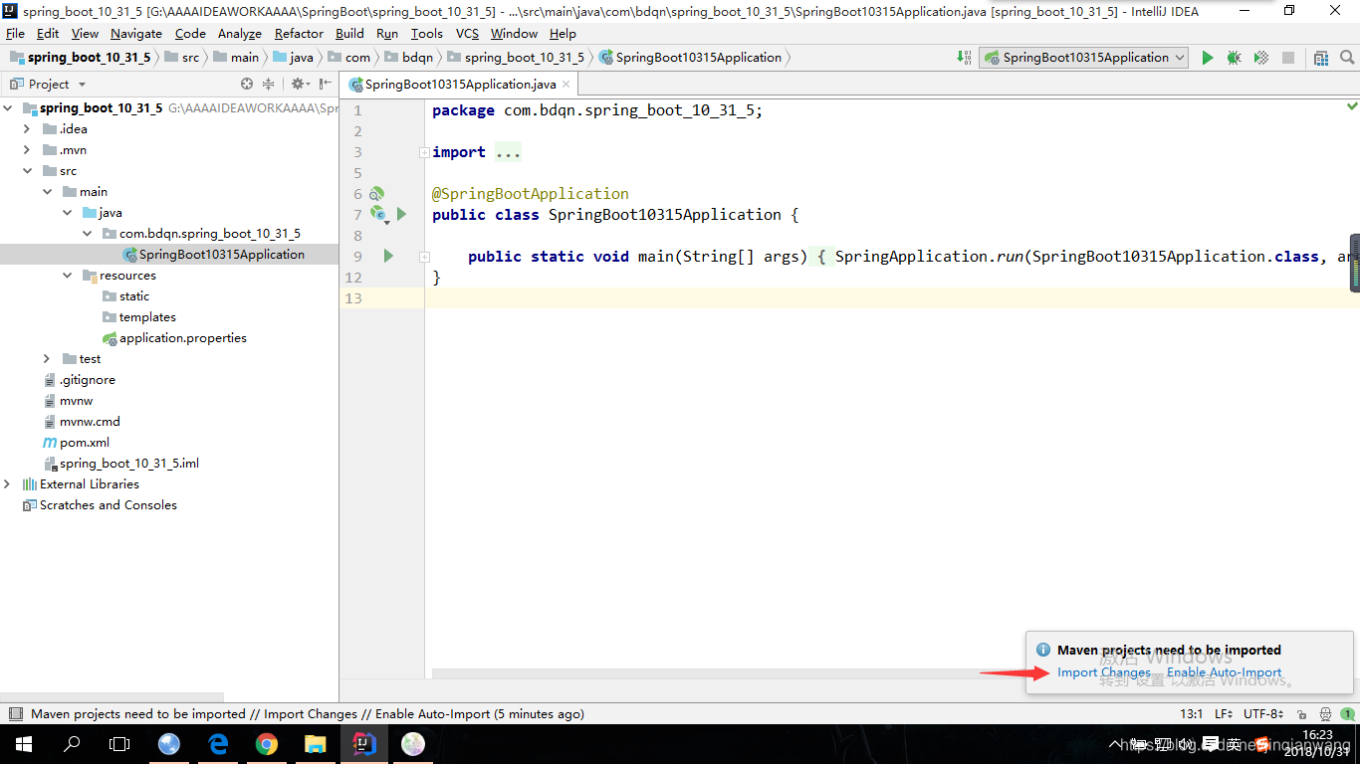Viewport: 1360px width, 764px height.
Task: Expand the .mvn folder
Action: coord(27,150)
